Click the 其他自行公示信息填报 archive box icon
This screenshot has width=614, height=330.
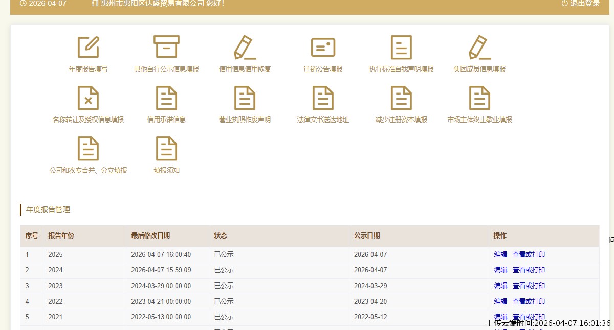point(166,47)
